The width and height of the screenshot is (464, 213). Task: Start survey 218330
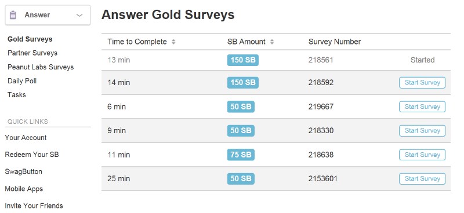[422, 131]
